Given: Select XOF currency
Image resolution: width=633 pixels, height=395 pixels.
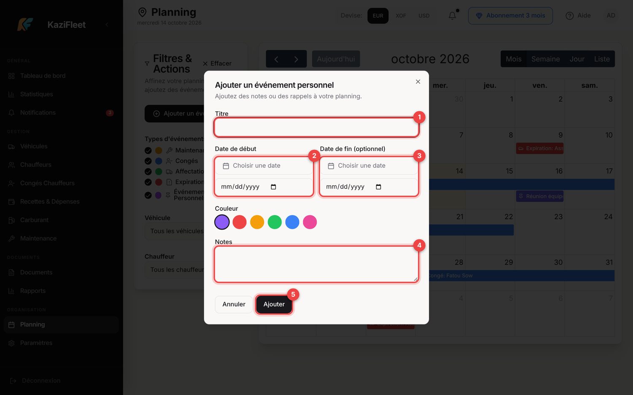Looking at the screenshot, I should click(x=401, y=16).
